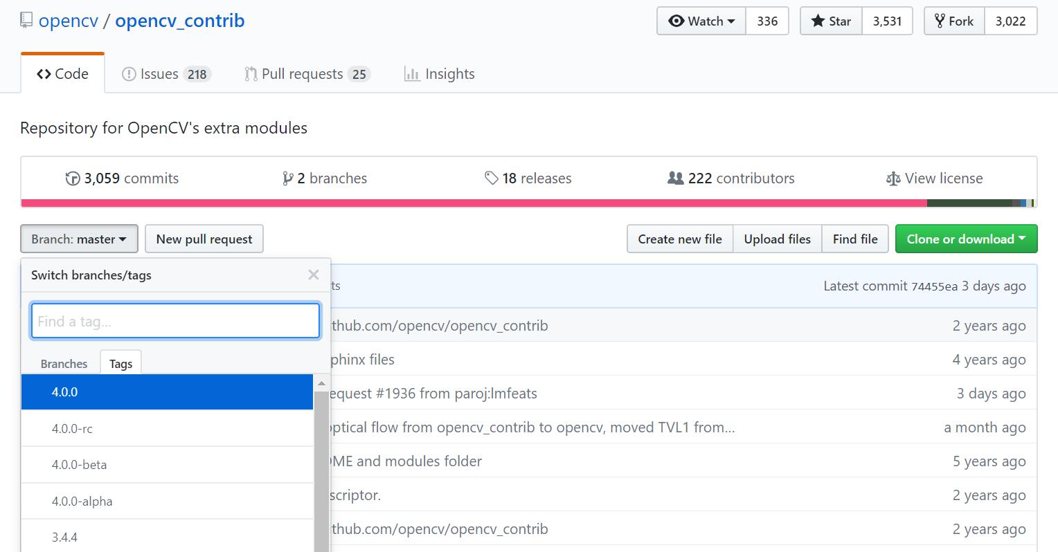Click Find file button

[x=855, y=239]
